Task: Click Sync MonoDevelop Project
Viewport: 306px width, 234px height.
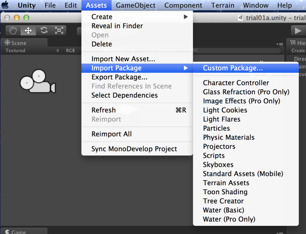Action: click(134, 149)
